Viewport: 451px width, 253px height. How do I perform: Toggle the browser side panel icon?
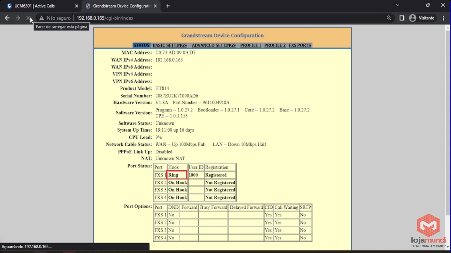402,18
